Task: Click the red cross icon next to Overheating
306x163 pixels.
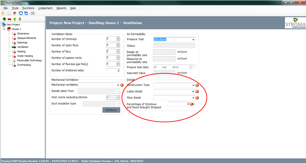Action: pyautogui.click(x=14, y=65)
